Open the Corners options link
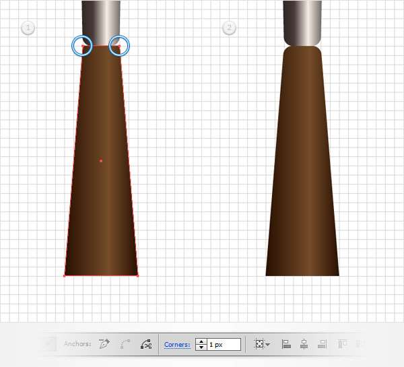This screenshot has height=367, width=404. point(177,345)
